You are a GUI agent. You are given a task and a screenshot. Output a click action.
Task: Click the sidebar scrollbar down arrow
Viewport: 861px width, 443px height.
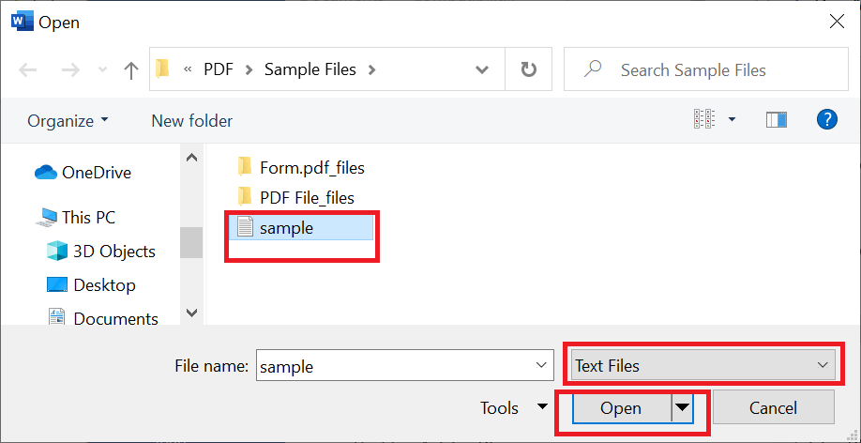click(191, 313)
